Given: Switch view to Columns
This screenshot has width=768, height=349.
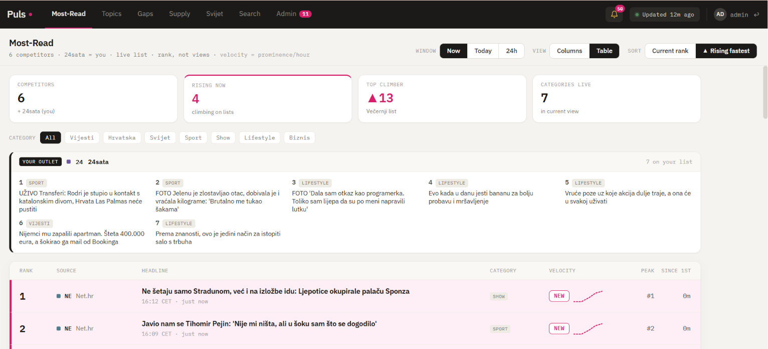Looking at the screenshot, I should (x=569, y=51).
